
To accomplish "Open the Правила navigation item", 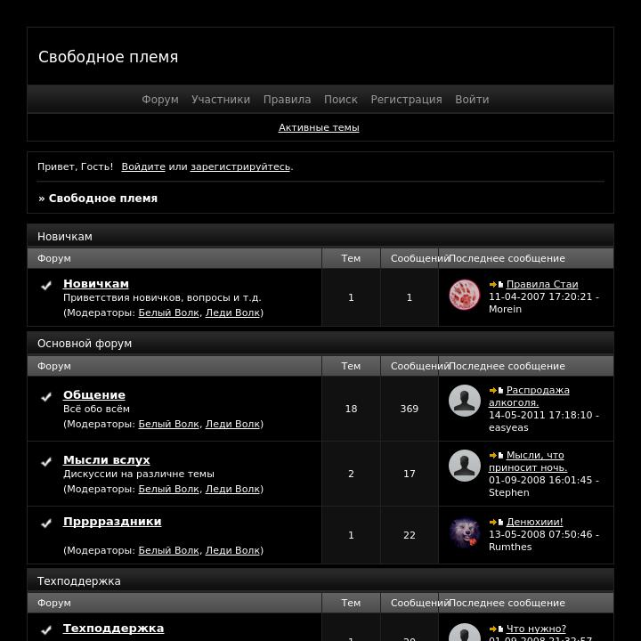I will point(287,100).
